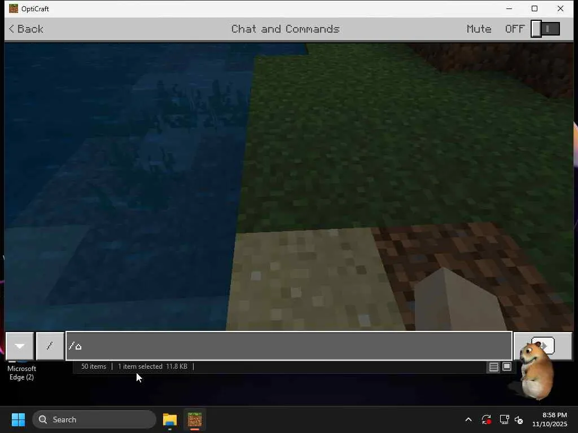Toggle the Mute switch
The image size is (578, 433).
pyautogui.click(x=545, y=29)
